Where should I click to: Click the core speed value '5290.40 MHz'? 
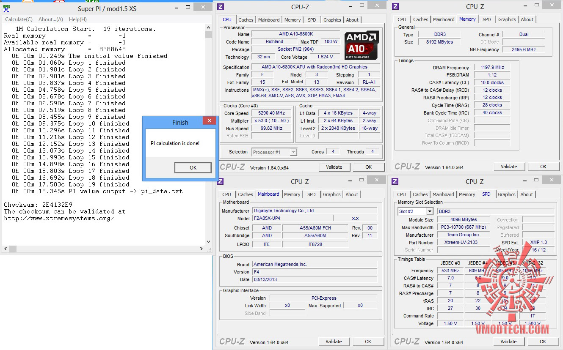point(271,113)
